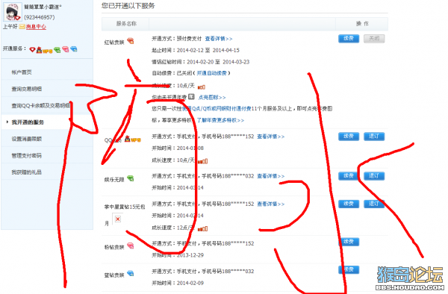This screenshot has width=448, height=294.
Task: Click broken image icon under 掌中星钻
Action: click(117, 219)
